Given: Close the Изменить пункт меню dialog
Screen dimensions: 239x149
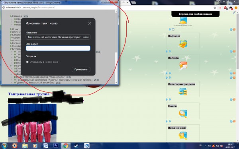Looking at the screenshot, I should click(90, 23).
